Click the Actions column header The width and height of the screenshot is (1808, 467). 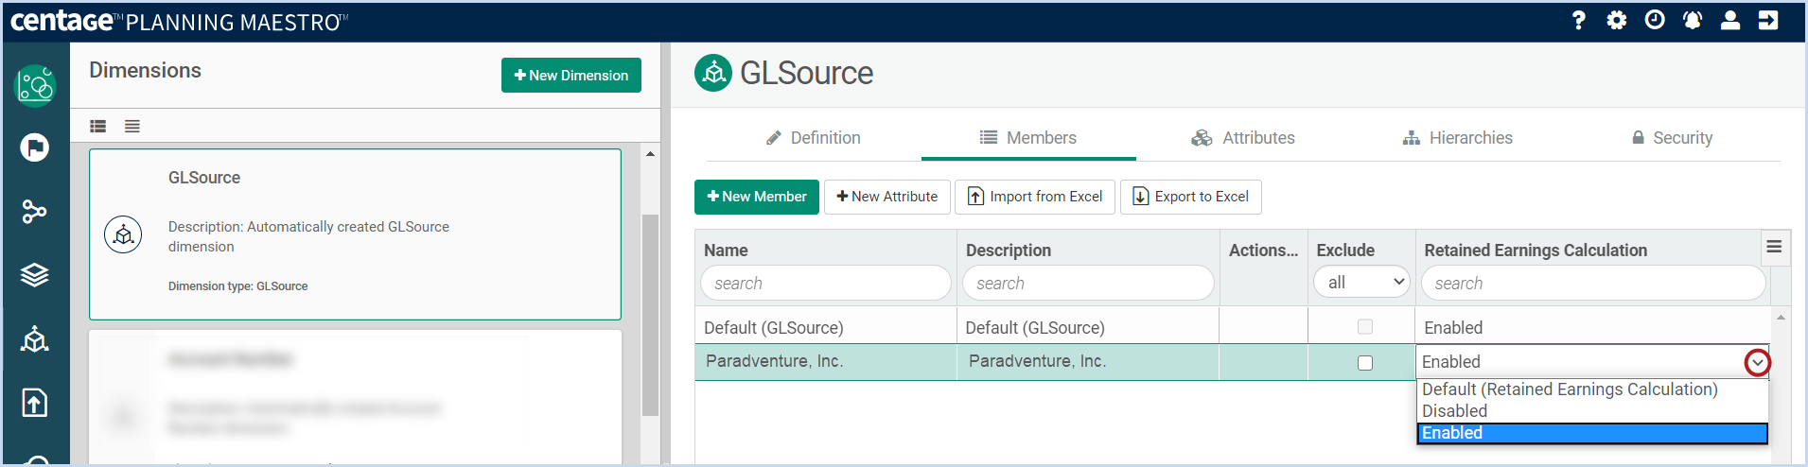pos(1263,251)
